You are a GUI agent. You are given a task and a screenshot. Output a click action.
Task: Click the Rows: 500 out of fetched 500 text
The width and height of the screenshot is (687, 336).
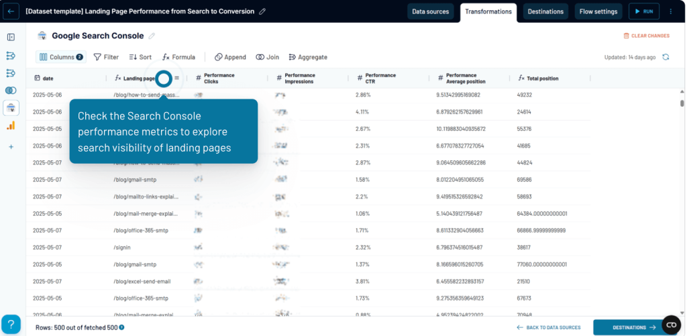click(76, 327)
